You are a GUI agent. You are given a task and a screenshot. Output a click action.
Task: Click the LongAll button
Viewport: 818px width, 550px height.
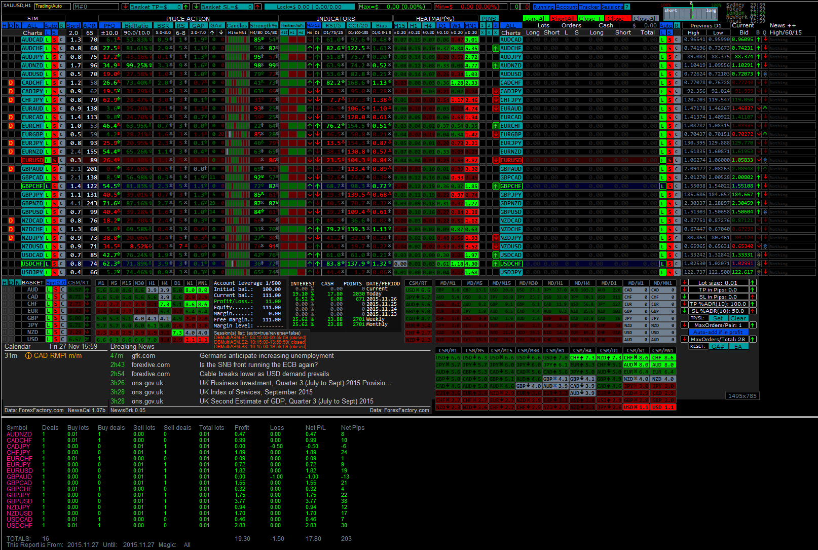click(535, 19)
